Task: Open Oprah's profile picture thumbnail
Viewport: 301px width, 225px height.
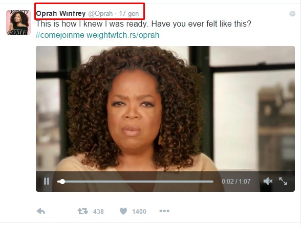Action: pyautogui.click(x=18, y=22)
